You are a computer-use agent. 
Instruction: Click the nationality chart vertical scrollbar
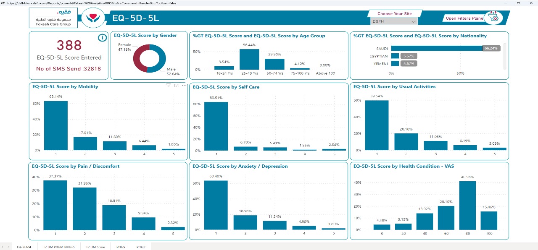coord(505,55)
